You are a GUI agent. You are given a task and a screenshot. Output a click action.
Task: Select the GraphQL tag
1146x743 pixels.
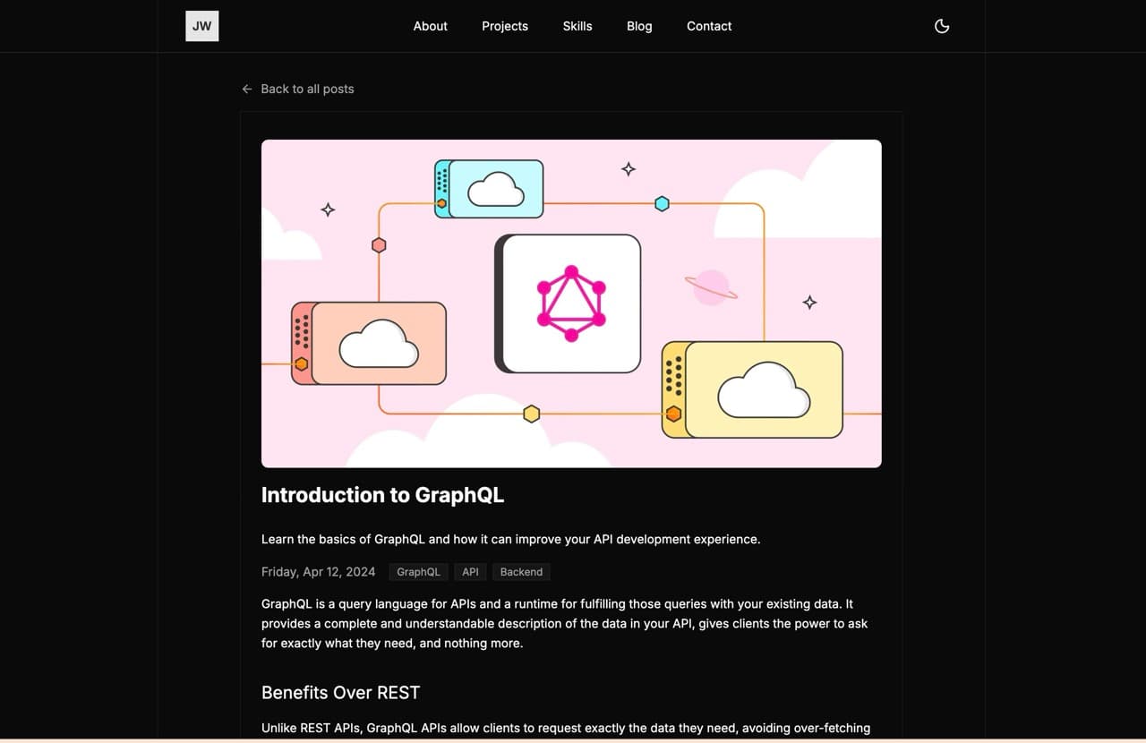(x=418, y=571)
